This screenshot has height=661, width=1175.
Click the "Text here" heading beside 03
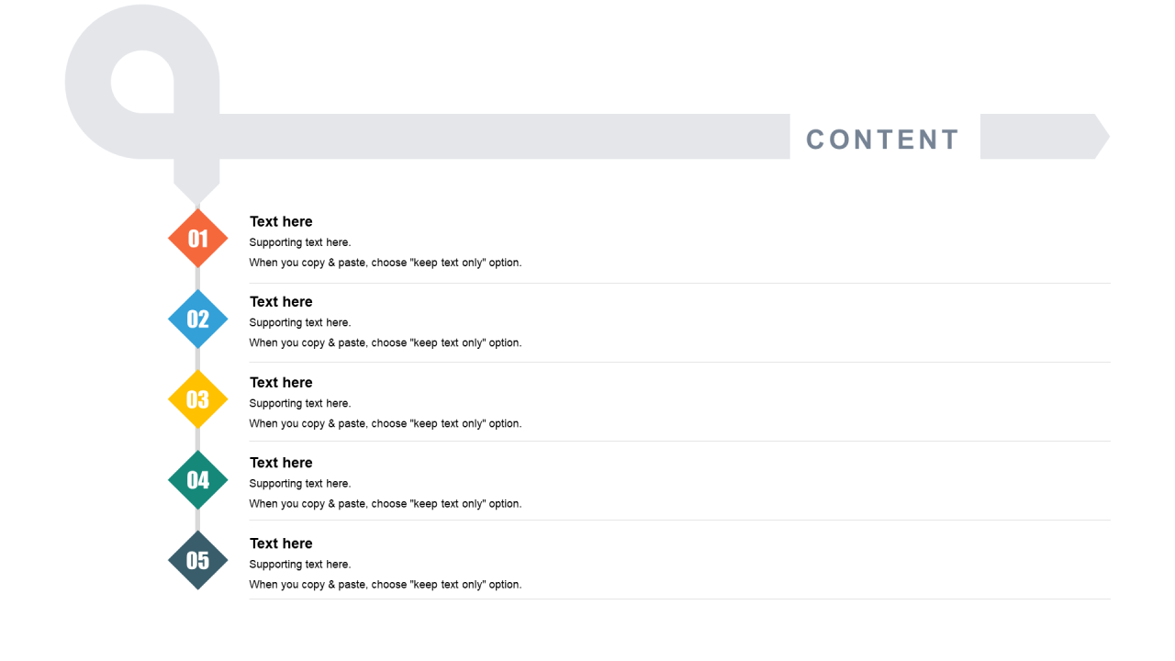tap(281, 383)
